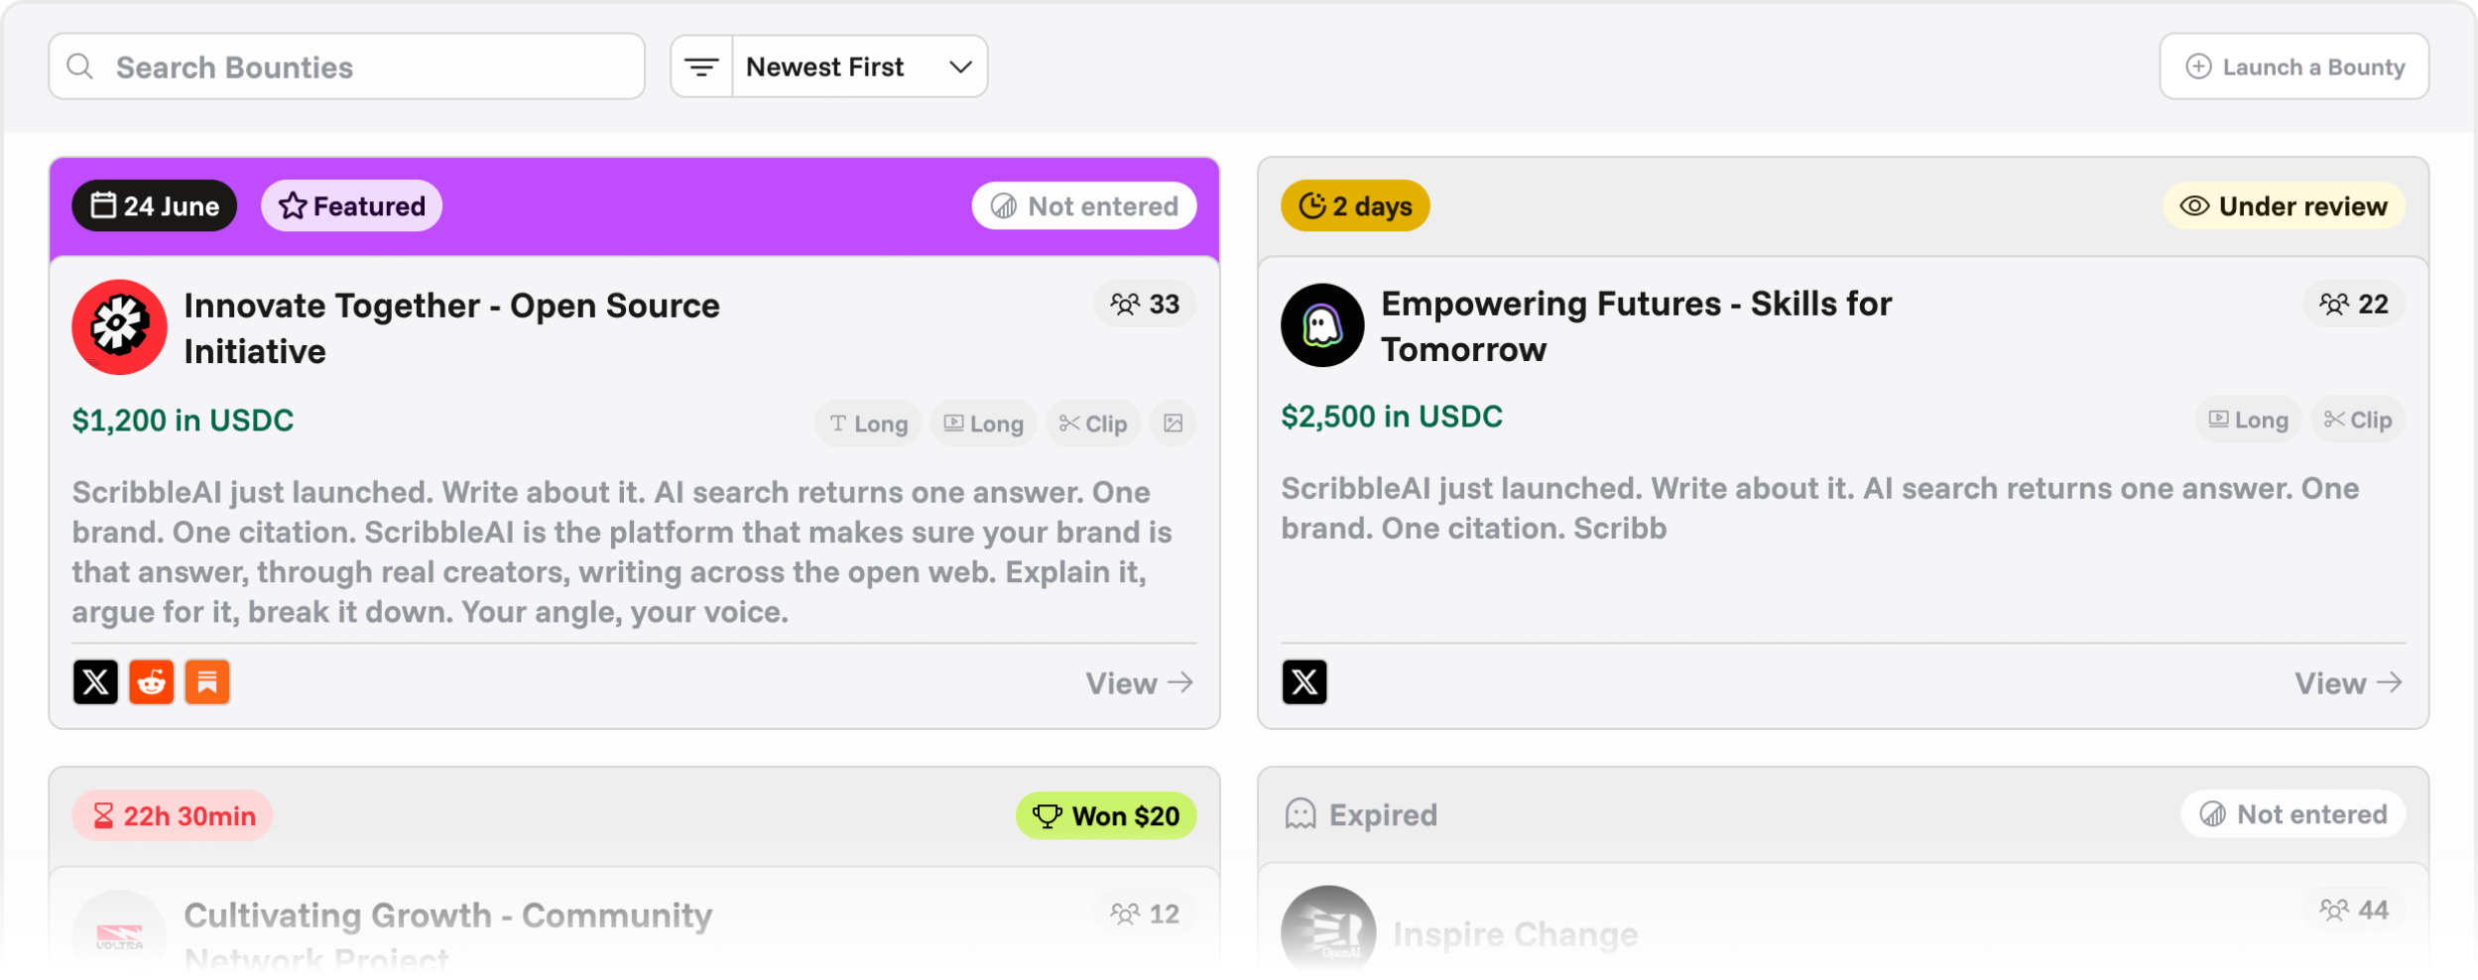Screen dimensions: 2478x980
Task: Click the Launch a Bounty button
Action: pos(2293,66)
